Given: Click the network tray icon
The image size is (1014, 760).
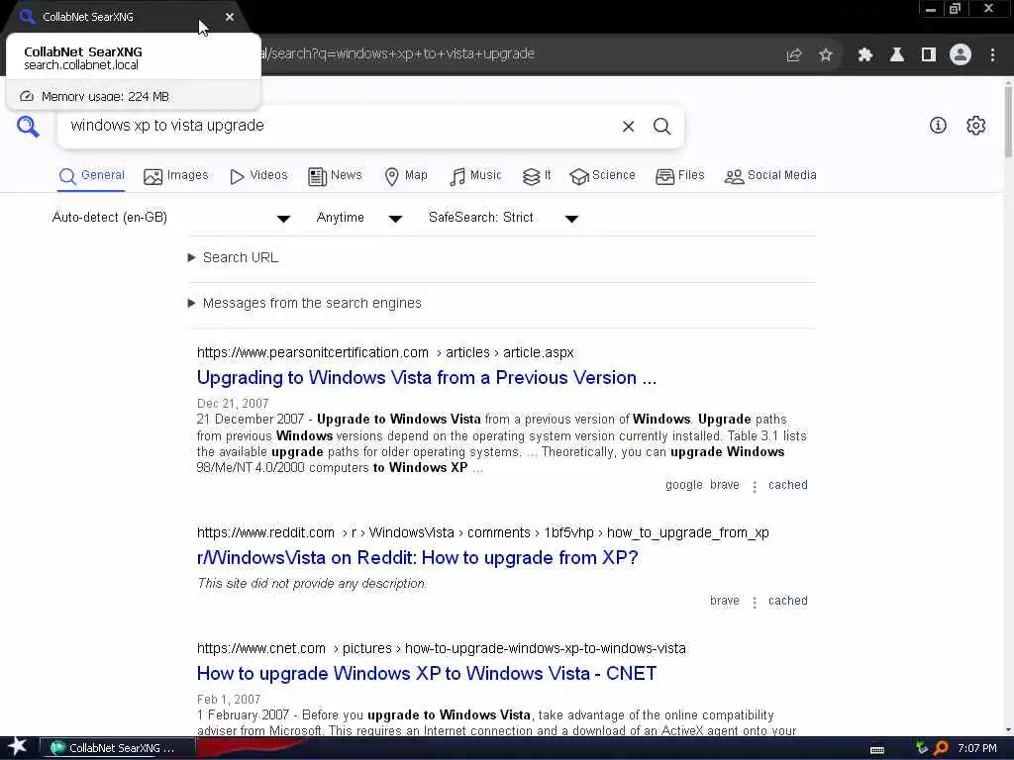Looking at the screenshot, I should [x=922, y=748].
